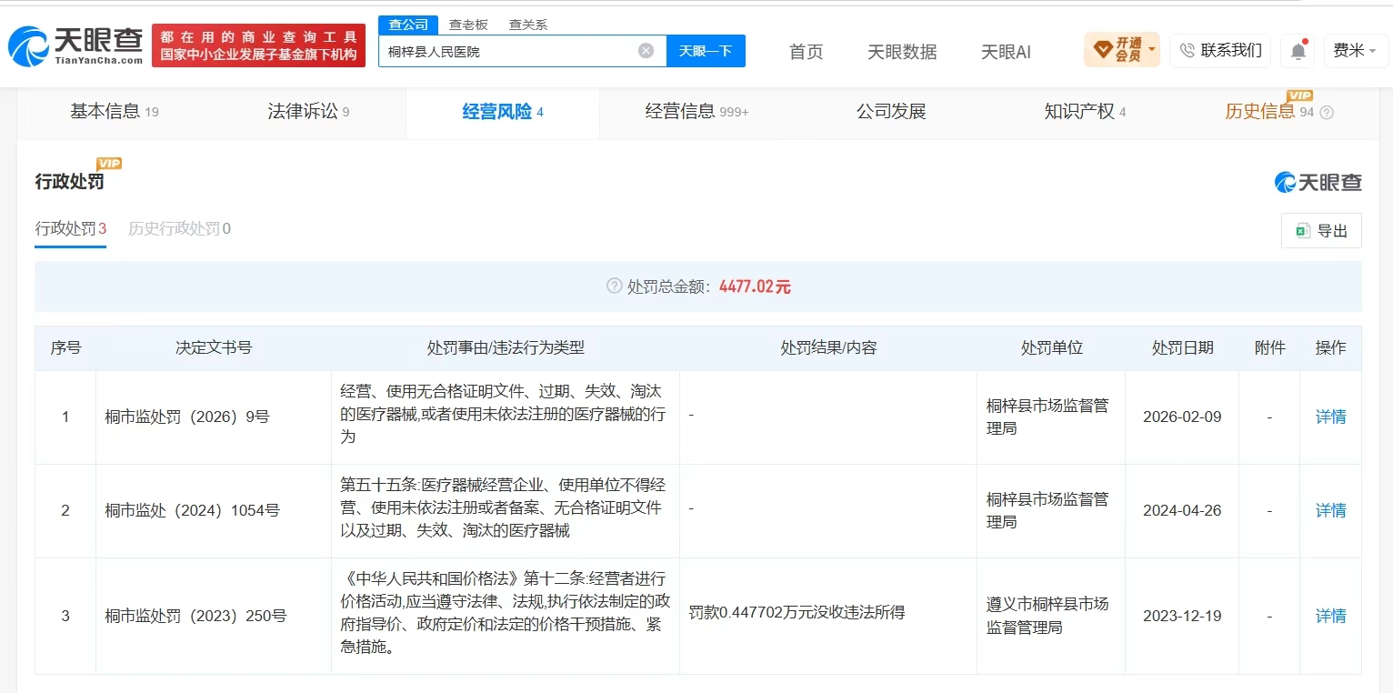Click the 导出 export button
The width and height of the screenshot is (1393, 693).
1321,231
